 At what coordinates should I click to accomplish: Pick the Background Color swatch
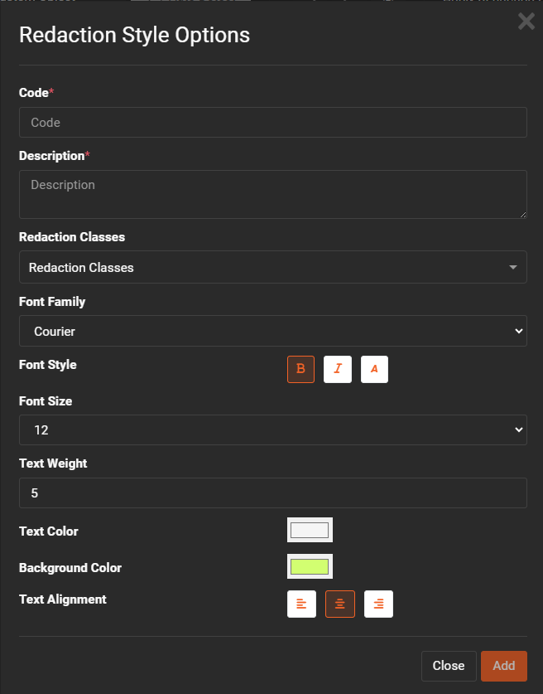[x=310, y=567]
